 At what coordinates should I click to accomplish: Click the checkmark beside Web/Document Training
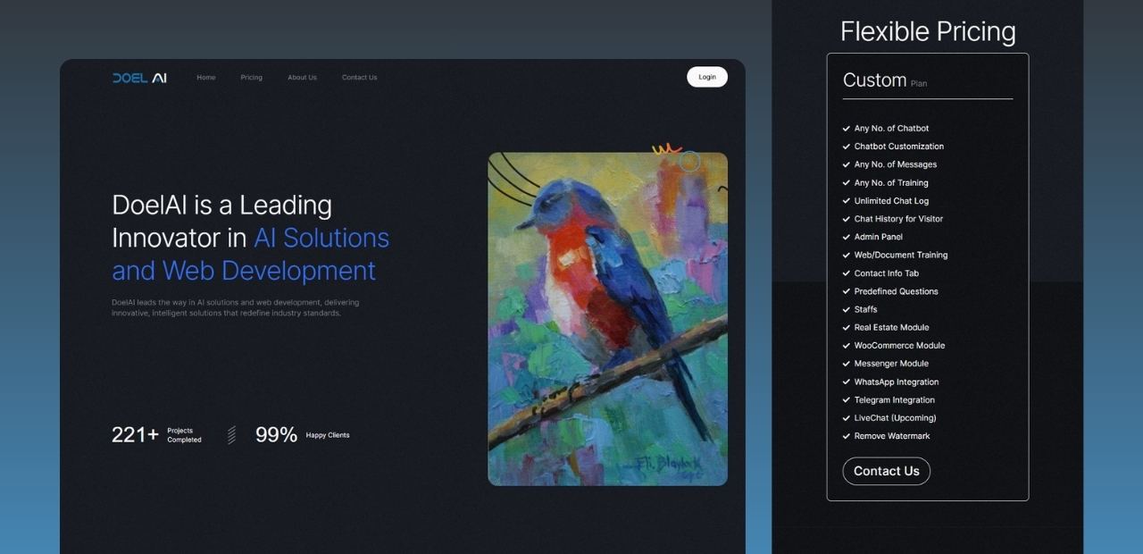847,256
